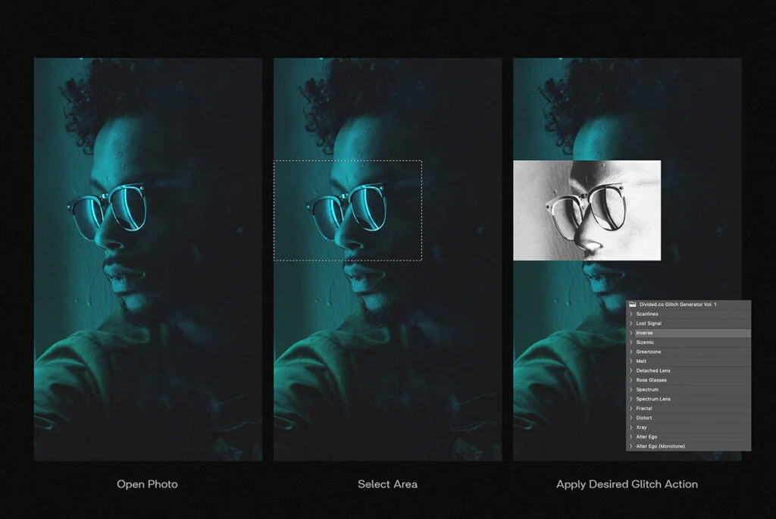Image resolution: width=776 pixels, height=519 pixels.
Task: Select the Alter Ego action
Action: [647, 437]
